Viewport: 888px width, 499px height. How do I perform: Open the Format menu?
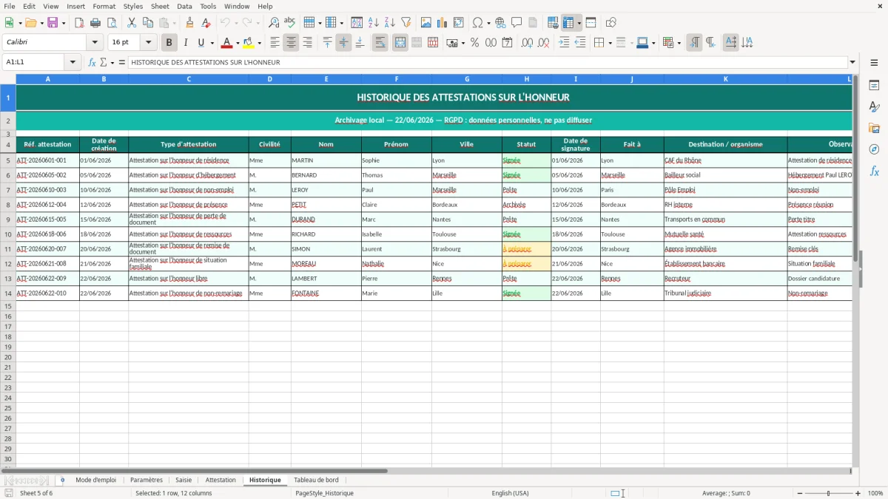[x=104, y=6]
